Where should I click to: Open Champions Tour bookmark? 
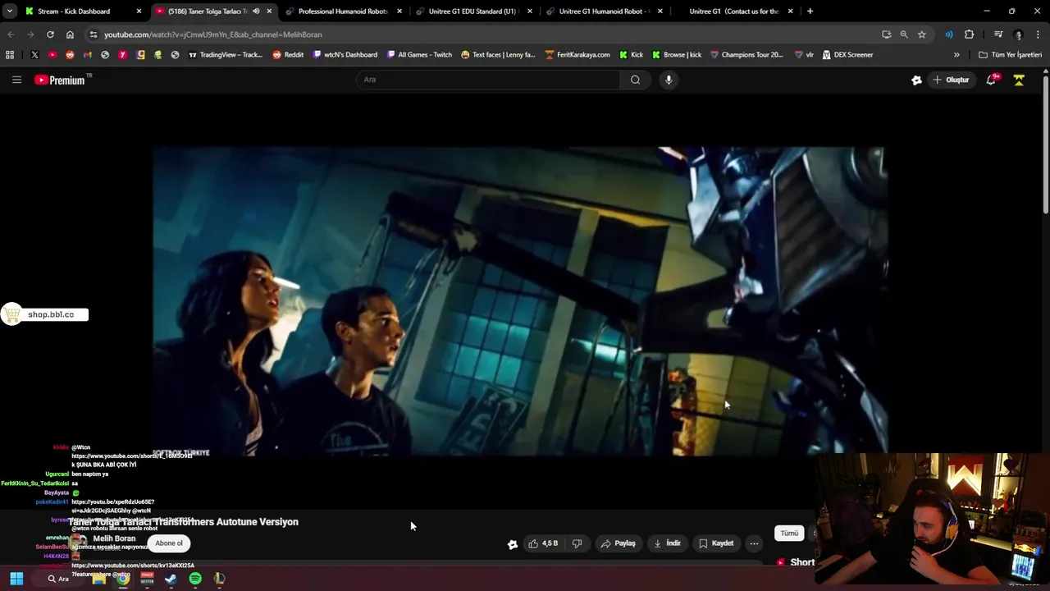click(x=746, y=55)
